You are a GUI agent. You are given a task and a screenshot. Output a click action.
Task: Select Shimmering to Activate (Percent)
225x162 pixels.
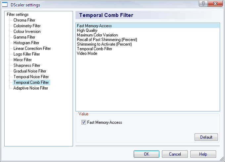pyautogui.click(x=148, y=44)
